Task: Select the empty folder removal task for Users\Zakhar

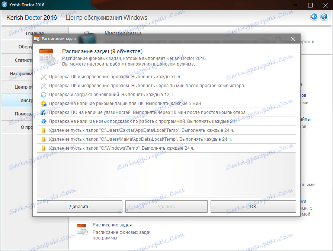Action: point(166,130)
